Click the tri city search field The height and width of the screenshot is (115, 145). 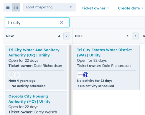(x=37, y=22)
